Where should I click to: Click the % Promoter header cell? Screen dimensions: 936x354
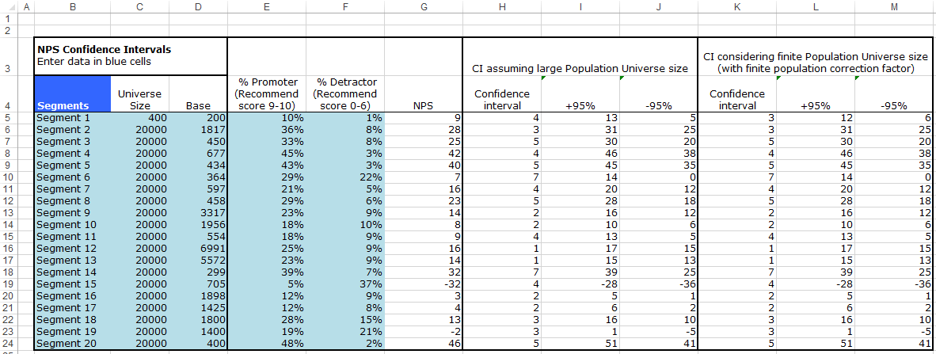(267, 94)
